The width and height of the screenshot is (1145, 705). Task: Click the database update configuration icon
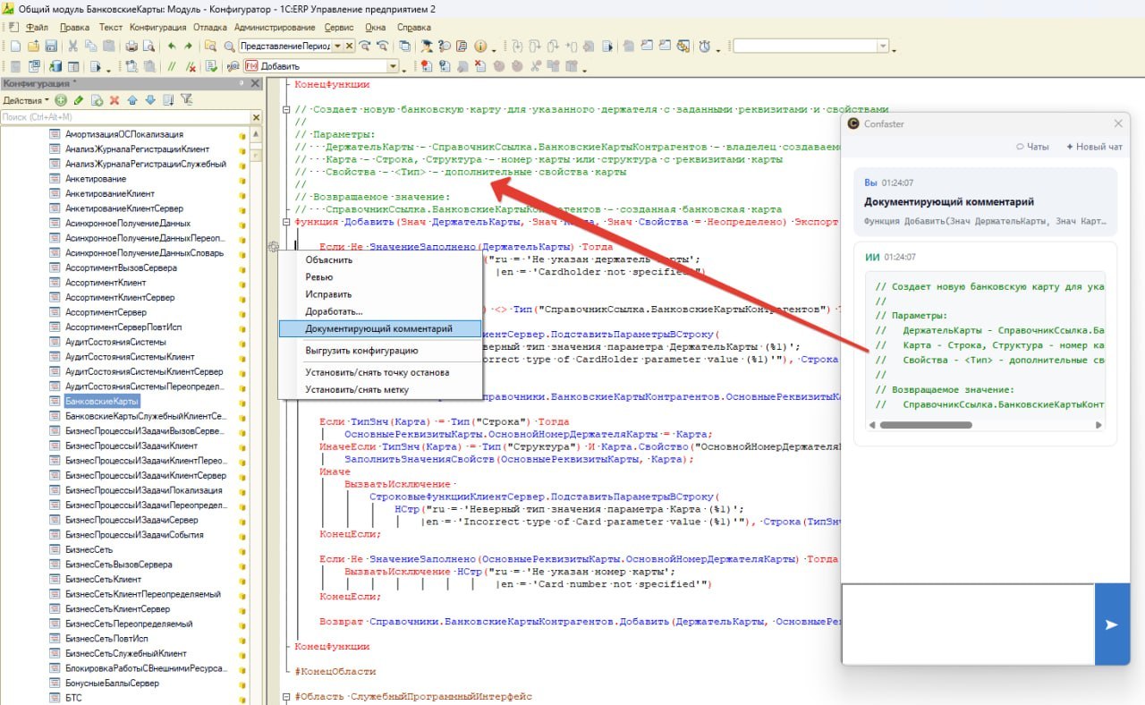click(55, 66)
